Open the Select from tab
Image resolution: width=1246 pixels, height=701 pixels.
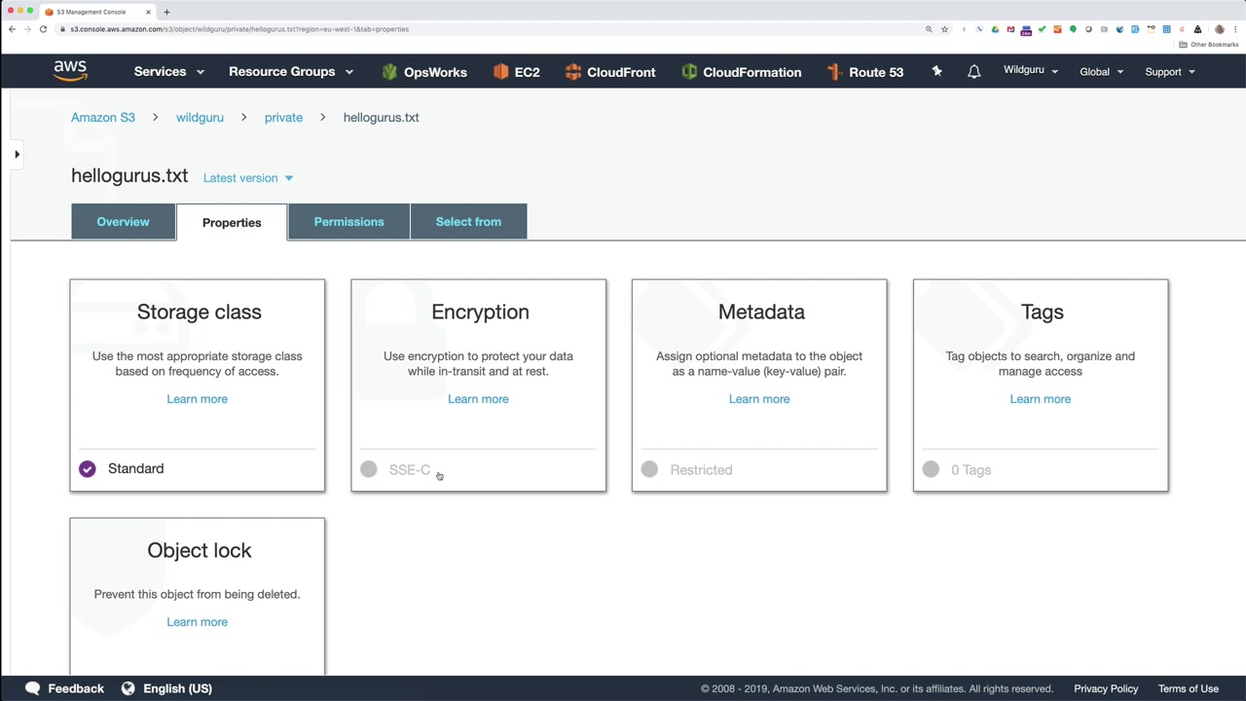coord(468,222)
